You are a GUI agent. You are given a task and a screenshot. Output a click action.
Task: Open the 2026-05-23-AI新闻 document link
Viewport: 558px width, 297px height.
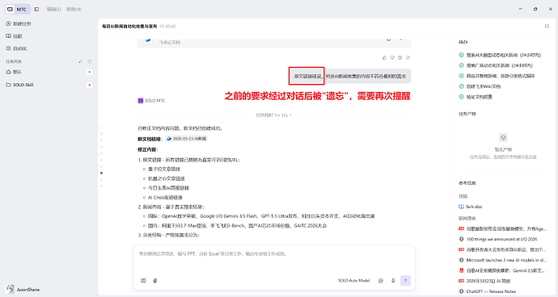tap(186, 139)
